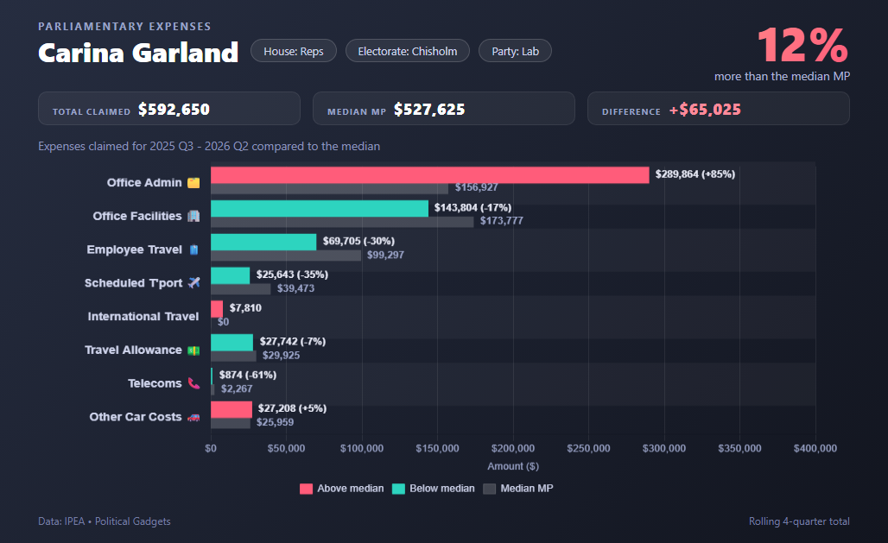Click the Employee Travel luggage icon
This screenshot has height=543, width=888.
click(x=193, y=249)
